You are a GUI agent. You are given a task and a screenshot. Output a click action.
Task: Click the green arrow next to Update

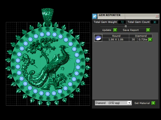coord(115,30)
